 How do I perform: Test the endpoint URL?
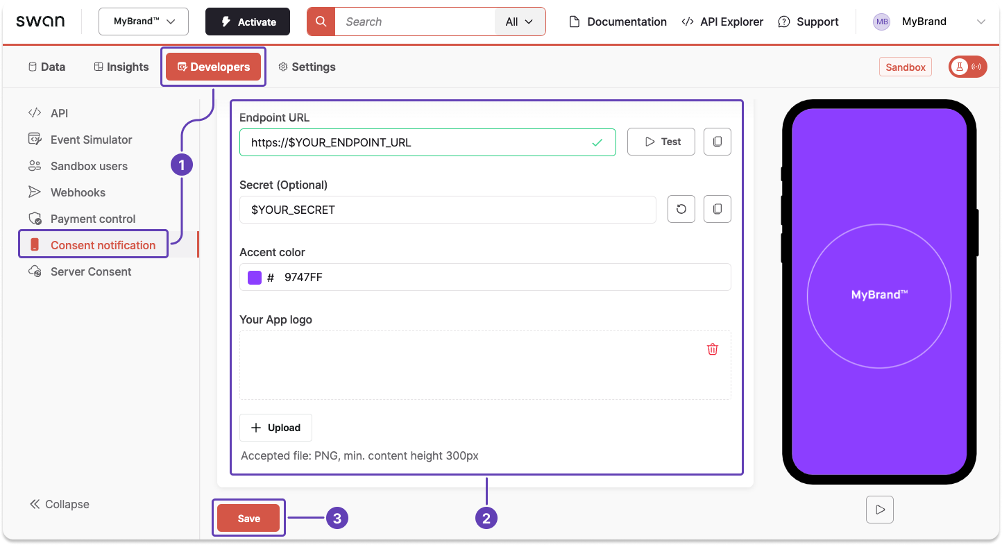coord(661,142)
